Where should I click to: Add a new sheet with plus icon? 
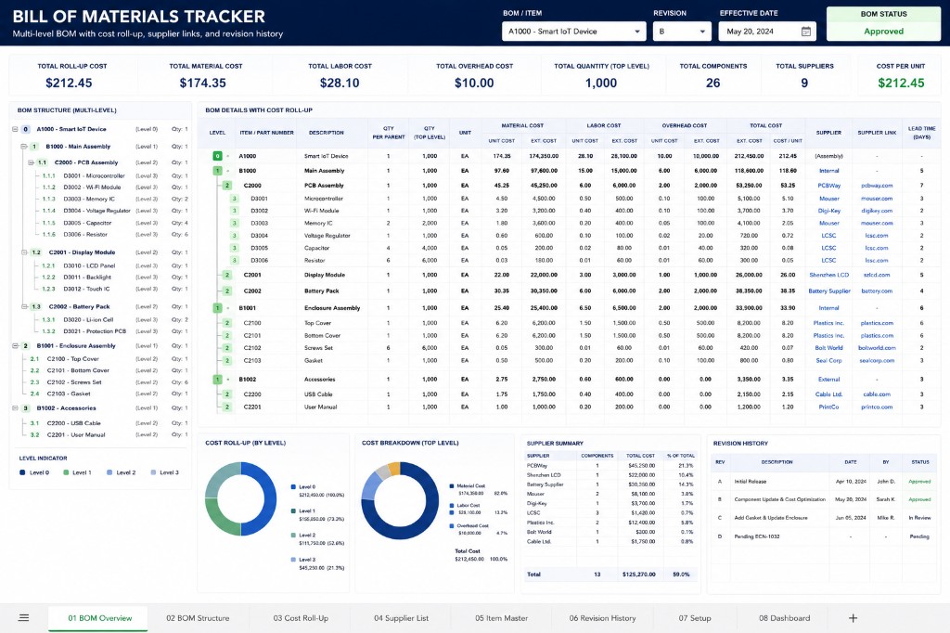coord(853,618)
